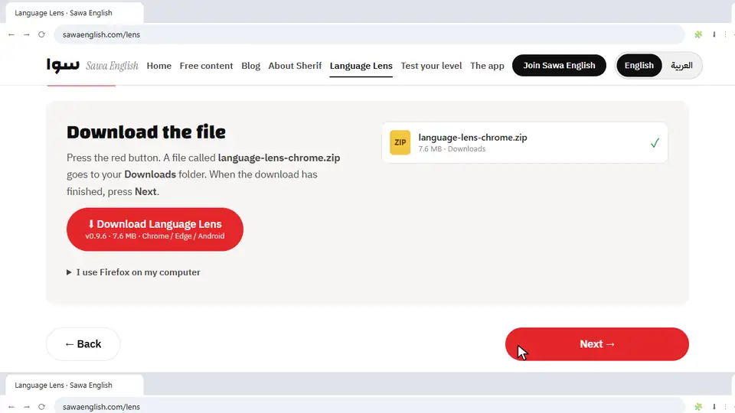
Task: Open the extensions puzzle icon in top toolbar
Action: pos(698,34)
